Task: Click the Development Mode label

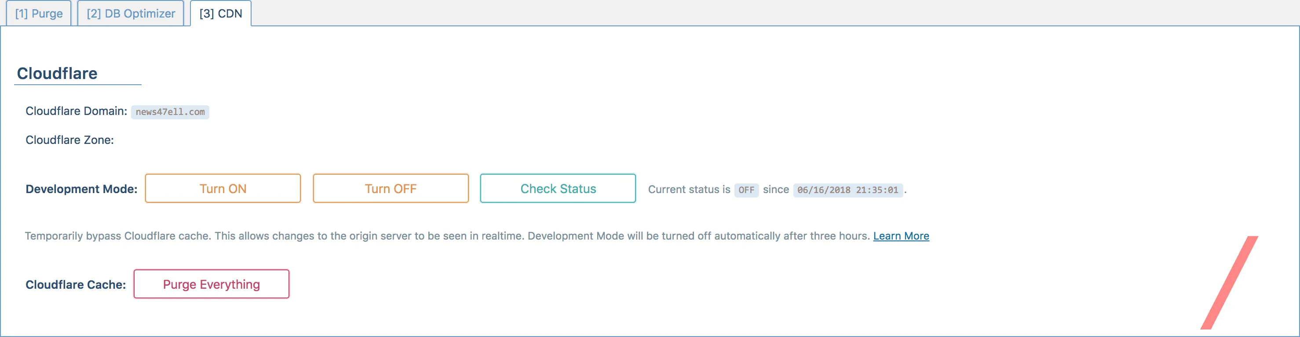Action: 81,189
